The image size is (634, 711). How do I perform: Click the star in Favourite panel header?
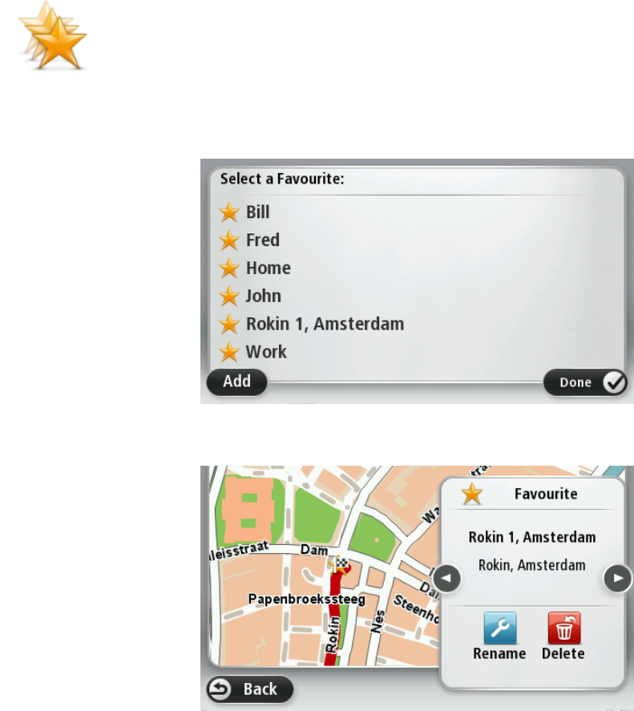click(471, 494)
